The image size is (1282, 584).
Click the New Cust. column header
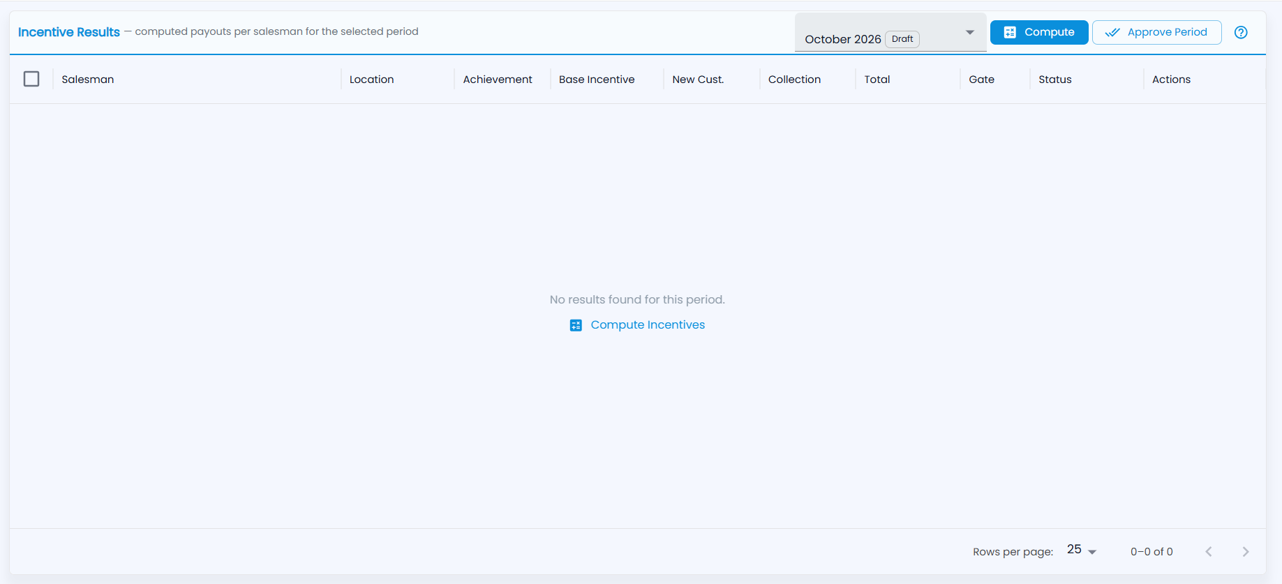698,80
